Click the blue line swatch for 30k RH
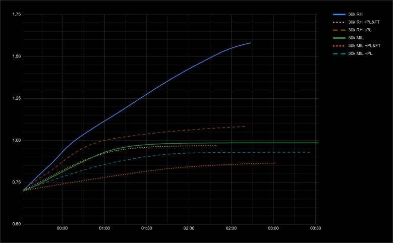Viewport: 393px width, 243px height. (339, 15)
